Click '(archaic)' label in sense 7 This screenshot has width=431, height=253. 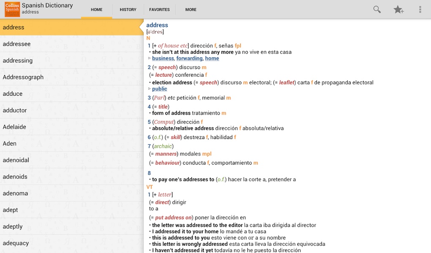coord(163,146)
